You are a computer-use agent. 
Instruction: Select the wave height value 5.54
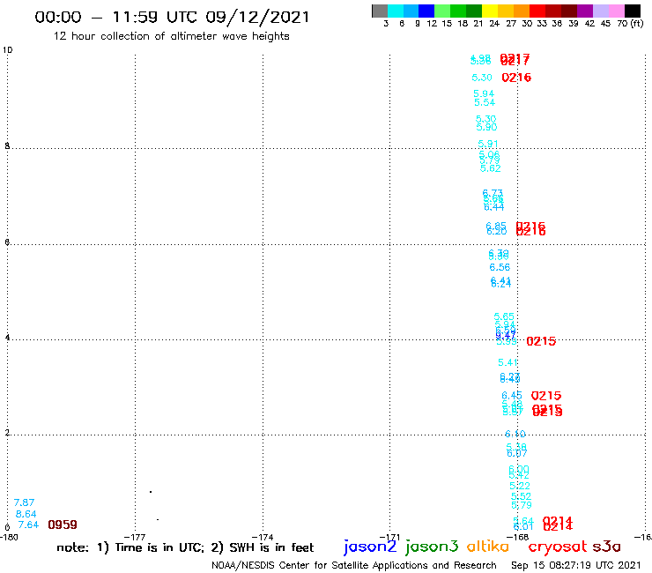485,102
